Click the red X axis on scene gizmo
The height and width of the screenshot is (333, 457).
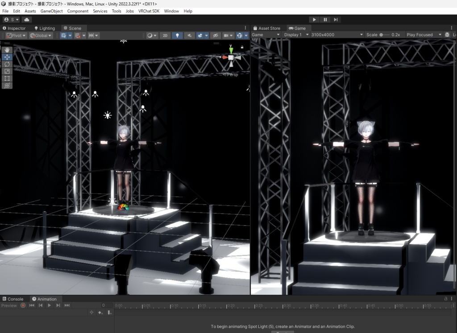coord(224,58)
